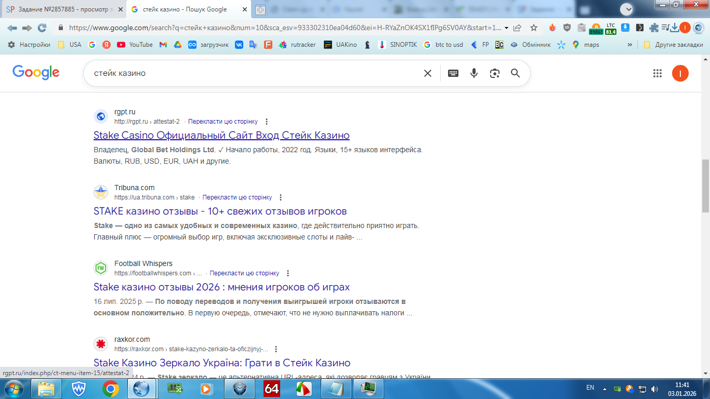
Task: Open the USA bookmarks folder
Action: 70,45
